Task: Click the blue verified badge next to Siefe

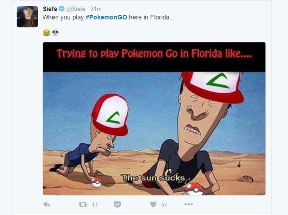Action: (x=62, y=8)
